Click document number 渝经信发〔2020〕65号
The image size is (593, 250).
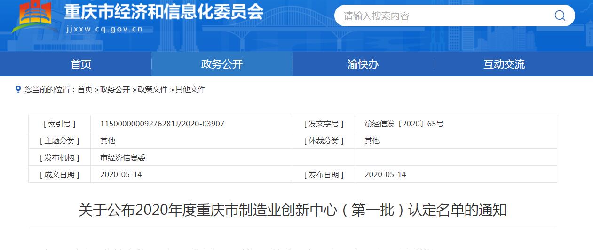[x=404, y=124]
